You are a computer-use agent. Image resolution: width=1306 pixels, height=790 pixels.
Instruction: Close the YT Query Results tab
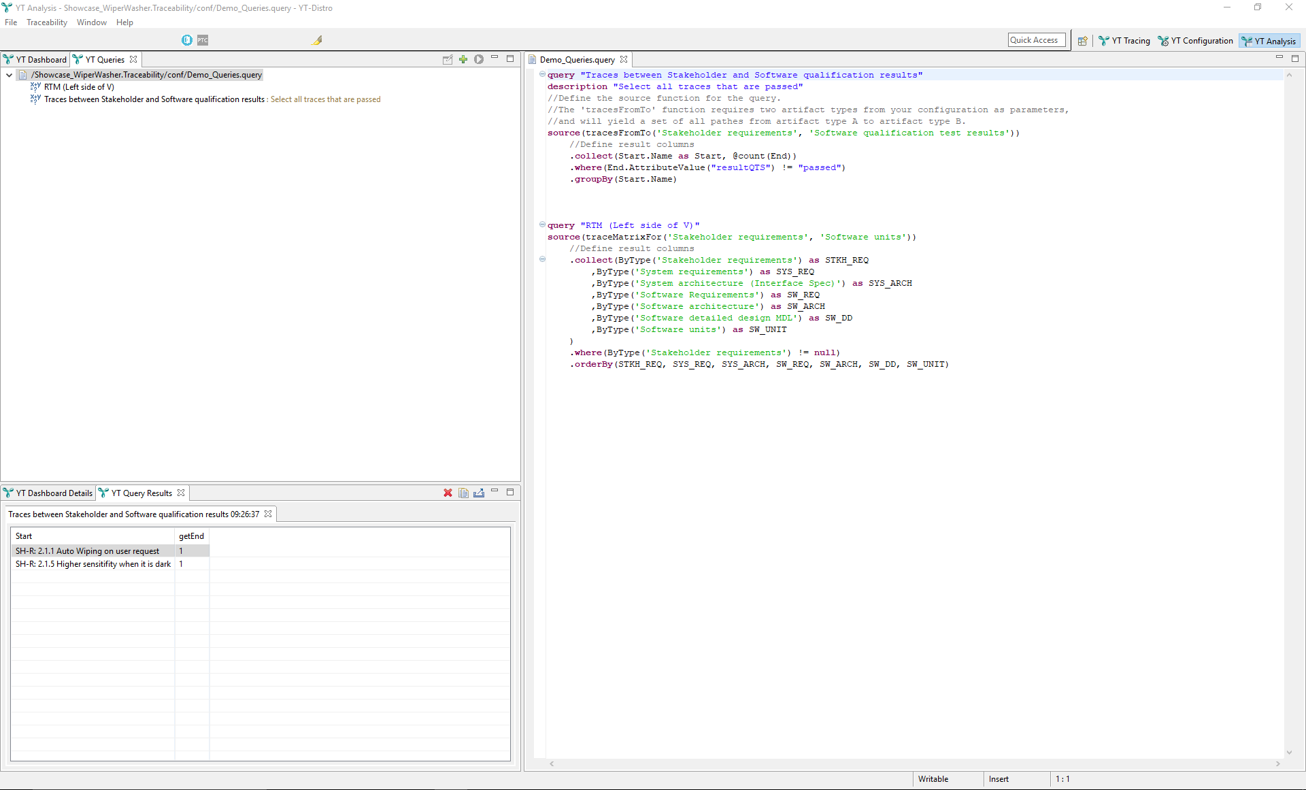coord(181,493)
